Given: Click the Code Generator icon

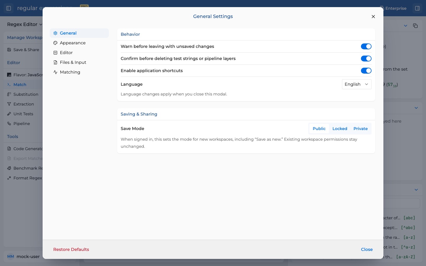Looking at the screenshot, I should pyautogui.click(x=9, y=149).
